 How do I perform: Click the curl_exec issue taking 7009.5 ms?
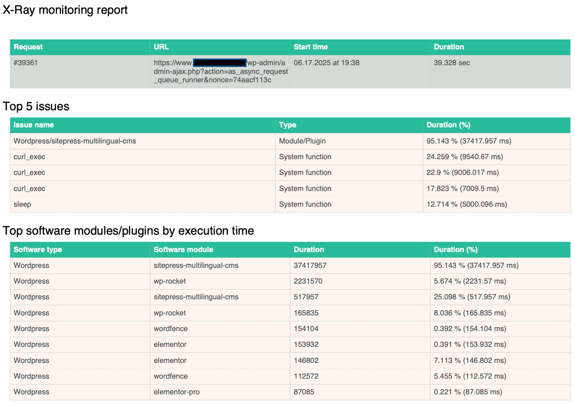(x=30, y=188)
